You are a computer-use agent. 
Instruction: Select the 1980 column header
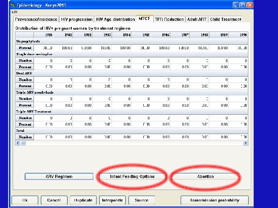click(x=44, y=35)
